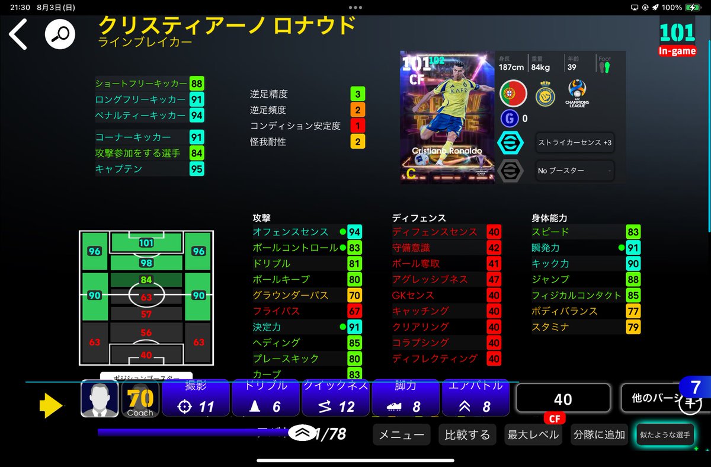This screenshot has width=711, height=467.
Task: Tap 似たような選手 similar players button
Action: tap(665, 435)
